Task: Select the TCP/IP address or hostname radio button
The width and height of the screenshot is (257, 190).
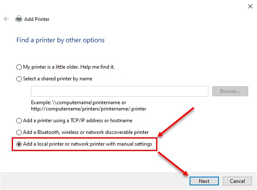Action: [x=19, y=121]
